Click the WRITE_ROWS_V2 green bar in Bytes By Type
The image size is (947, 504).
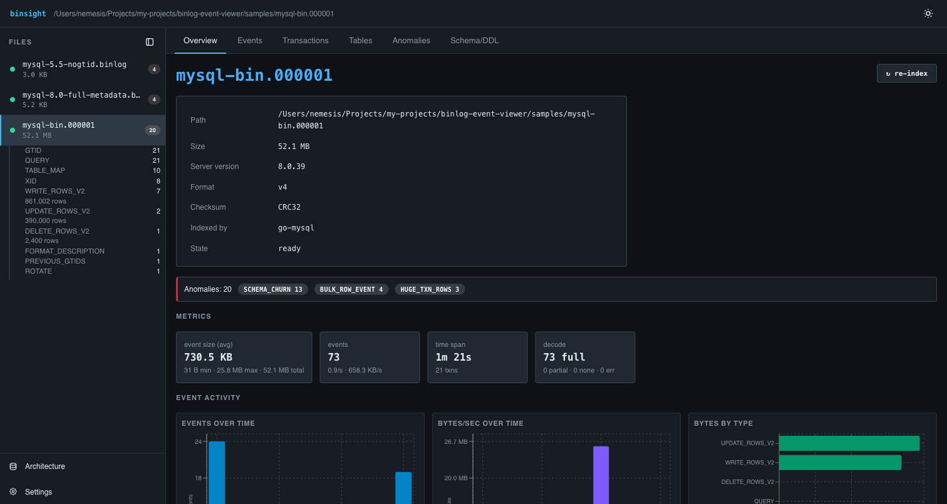pos(840,463)
